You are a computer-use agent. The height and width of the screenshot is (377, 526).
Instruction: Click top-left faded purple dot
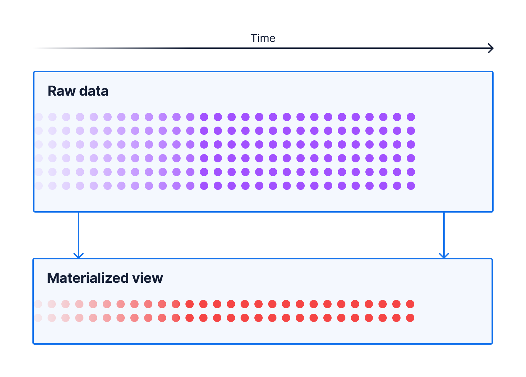point(39,117)
